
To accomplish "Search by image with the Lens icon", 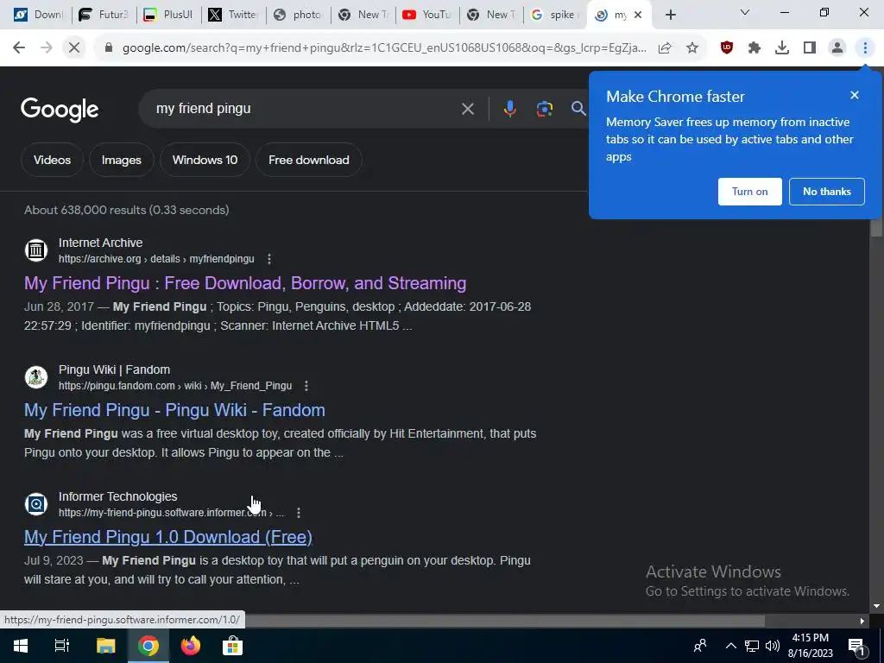I will [x=544, y=109].
